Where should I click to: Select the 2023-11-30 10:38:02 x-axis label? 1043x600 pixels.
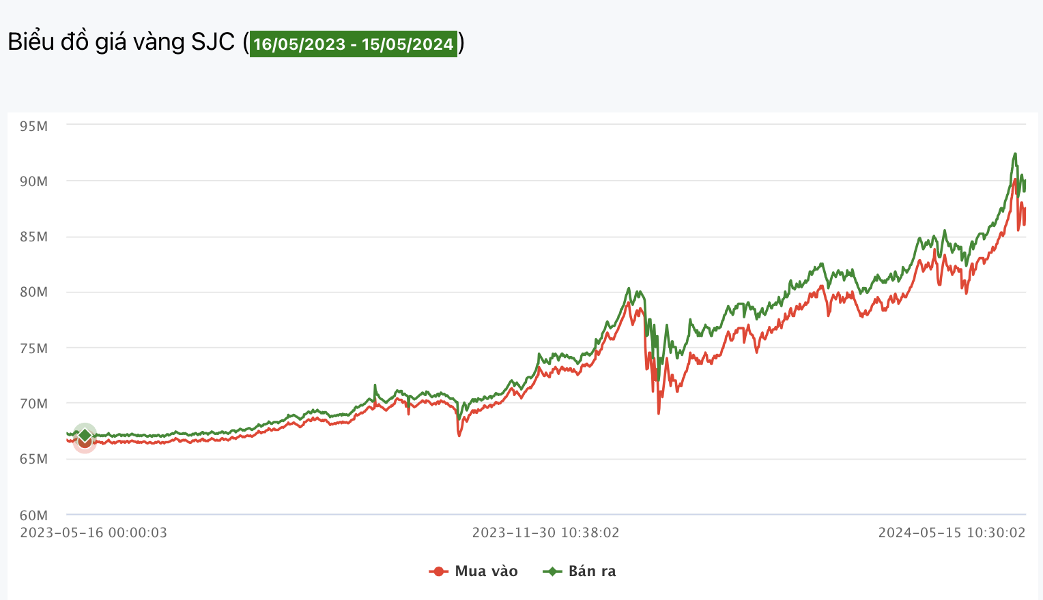545,532
